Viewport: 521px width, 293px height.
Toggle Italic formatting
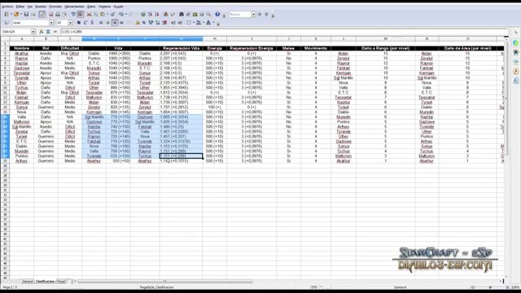[x=85, y=23]
